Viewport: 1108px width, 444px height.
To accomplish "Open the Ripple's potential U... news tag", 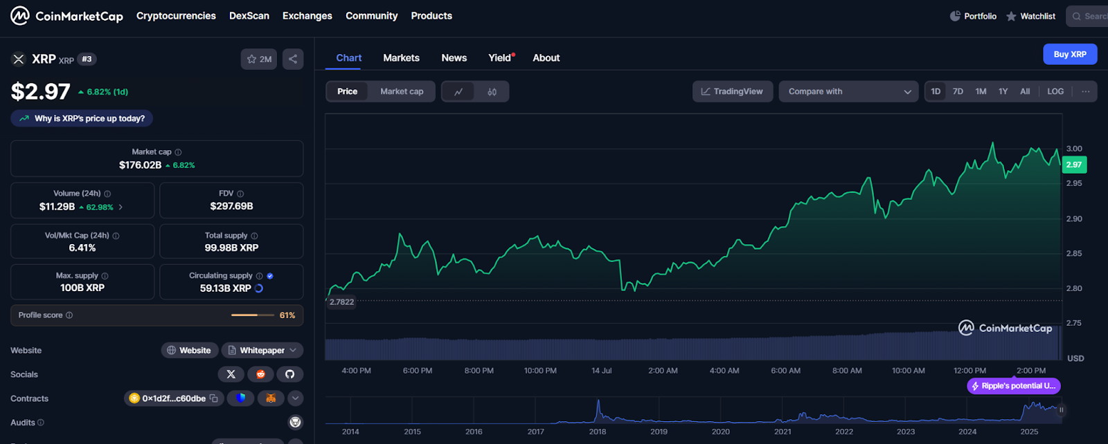I will pos(1014,386).
